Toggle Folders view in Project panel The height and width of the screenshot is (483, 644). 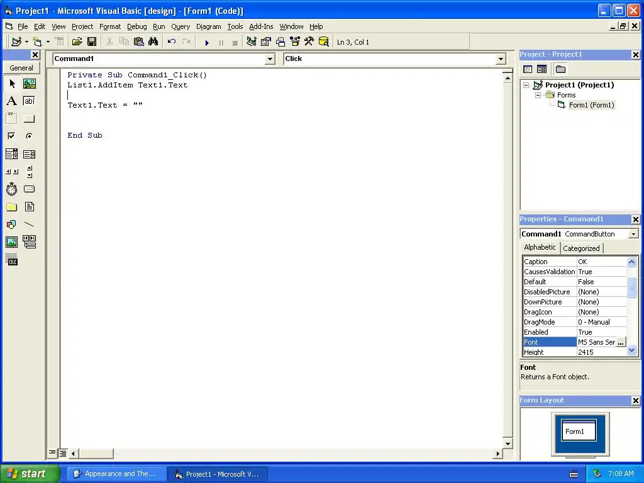tap(560, 69)
